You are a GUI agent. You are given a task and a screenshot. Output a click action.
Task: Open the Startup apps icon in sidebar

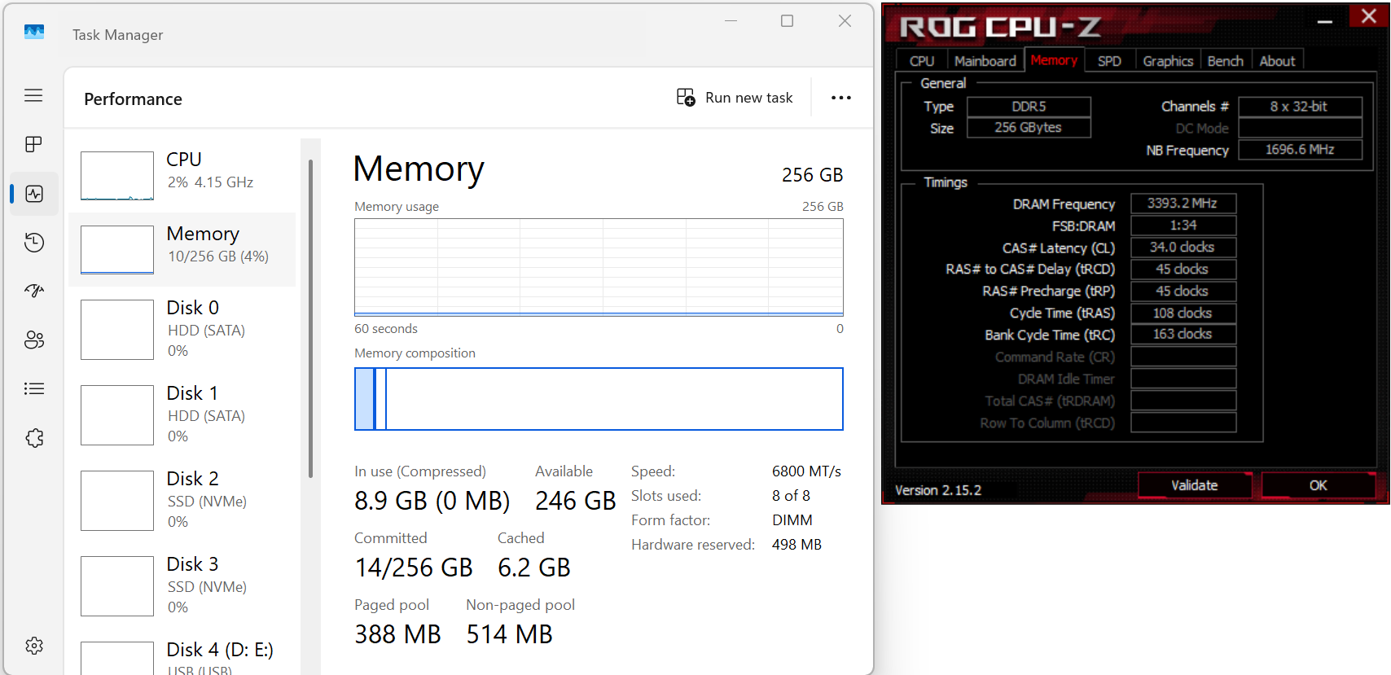coord(33,291)
